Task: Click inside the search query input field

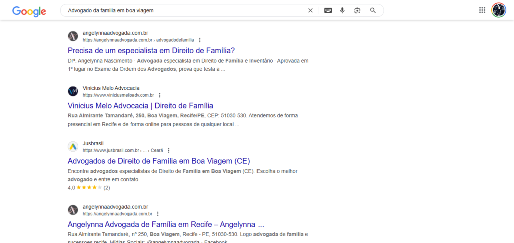Action: [181, 10]
